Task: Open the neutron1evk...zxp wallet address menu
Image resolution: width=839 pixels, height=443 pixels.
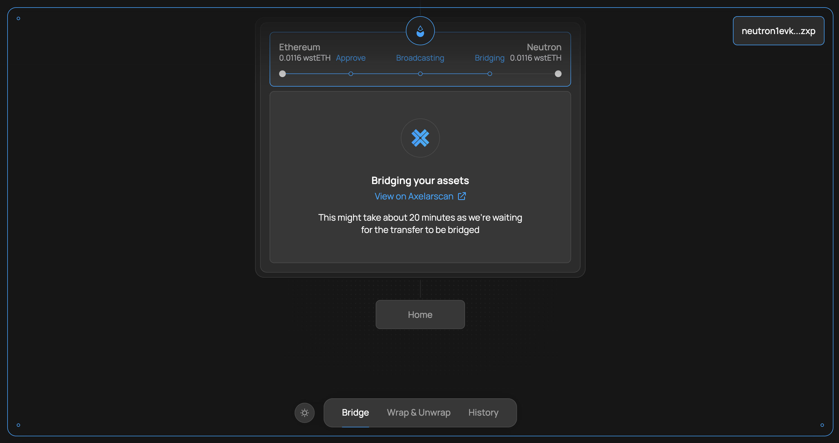Action: pyautogui.click(x=778, y=31)
